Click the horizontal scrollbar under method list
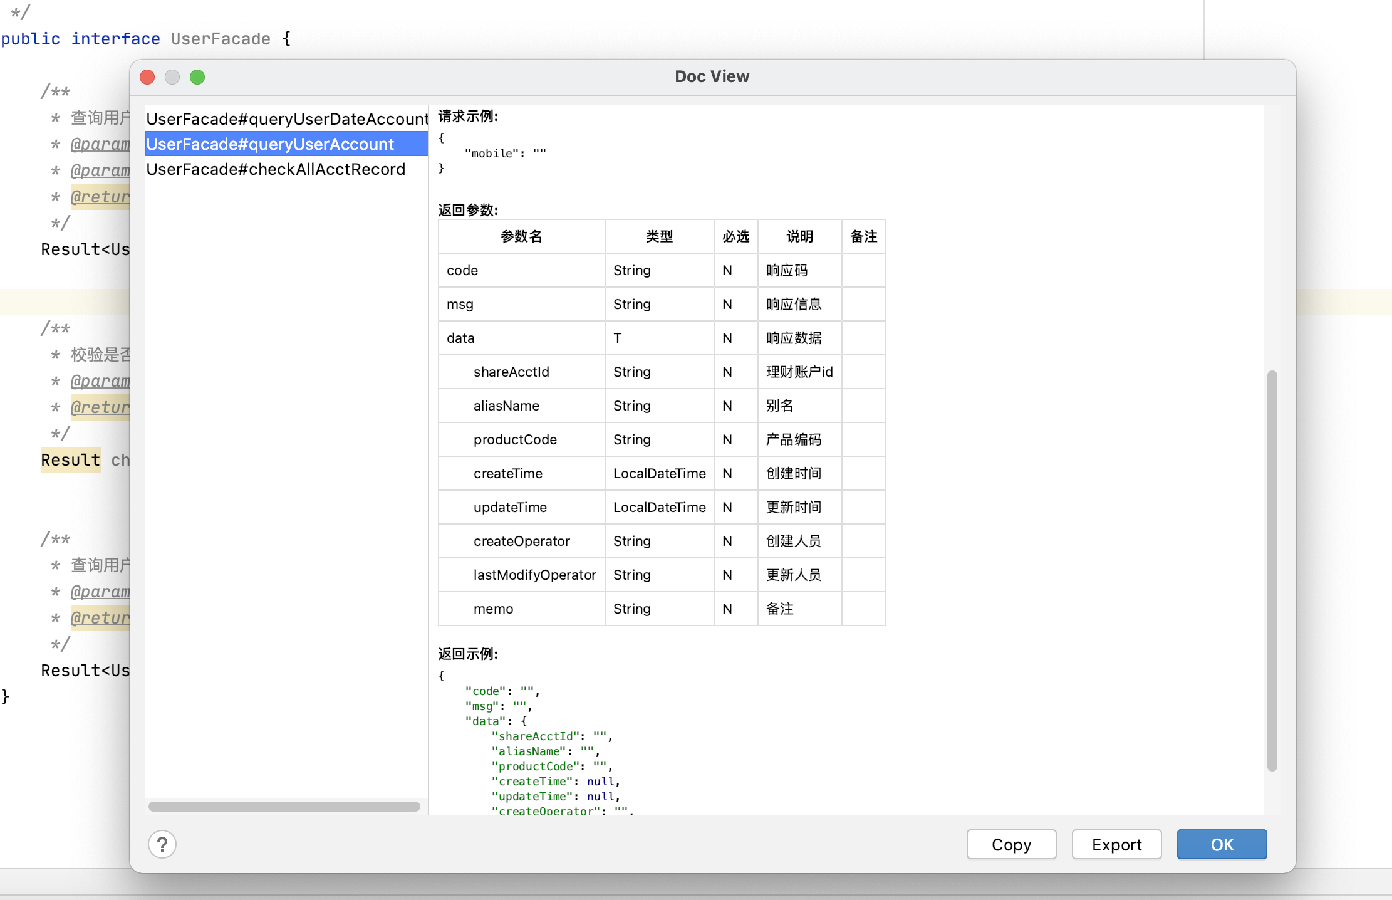This screenshot has height=900, width=1392. [x=284, y=807]
